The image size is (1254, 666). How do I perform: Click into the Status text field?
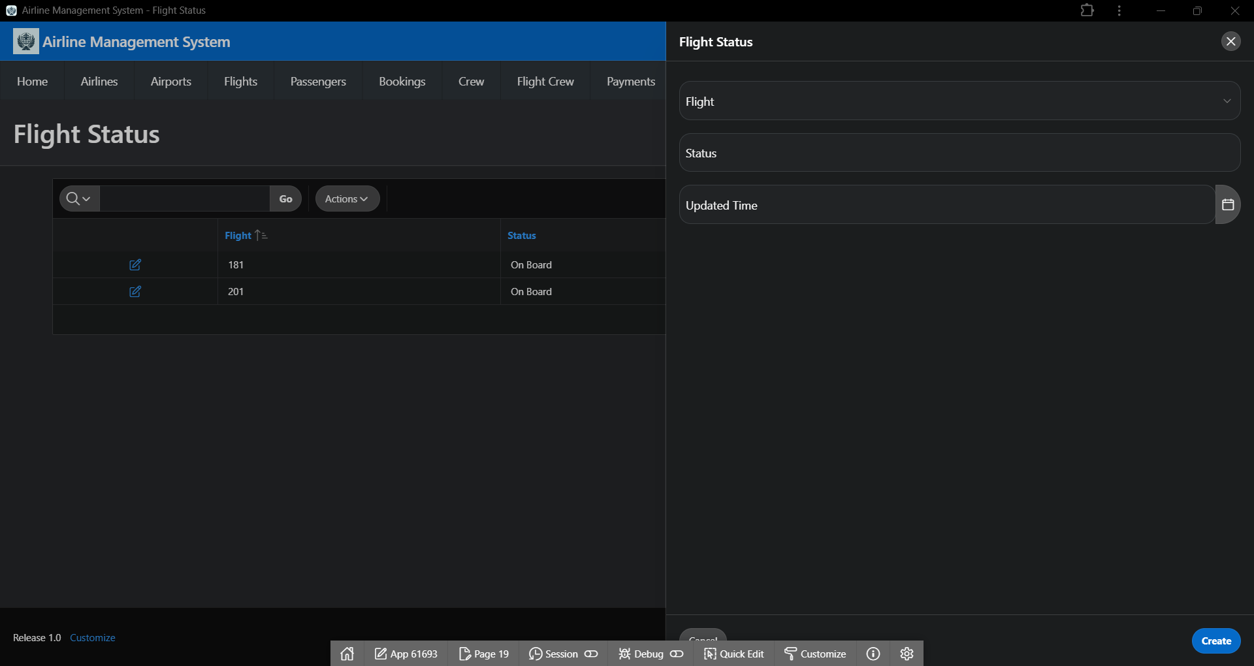point(959,153)
